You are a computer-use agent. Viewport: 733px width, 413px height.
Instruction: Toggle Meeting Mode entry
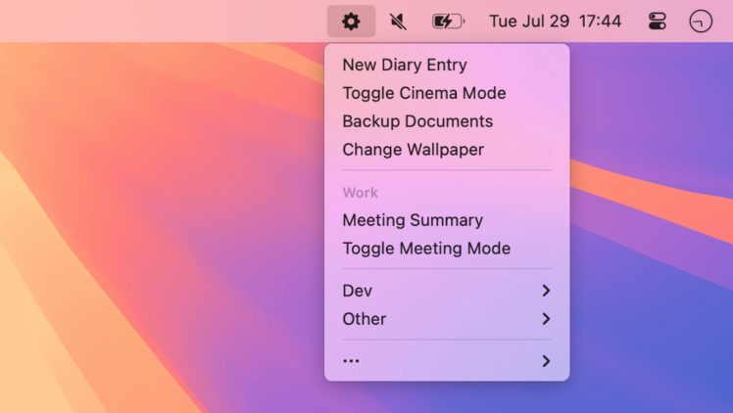[x=447, y=249]
